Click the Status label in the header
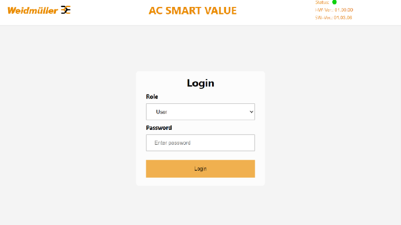Screen dimensions: 401x225 click(x=322, y=2)
